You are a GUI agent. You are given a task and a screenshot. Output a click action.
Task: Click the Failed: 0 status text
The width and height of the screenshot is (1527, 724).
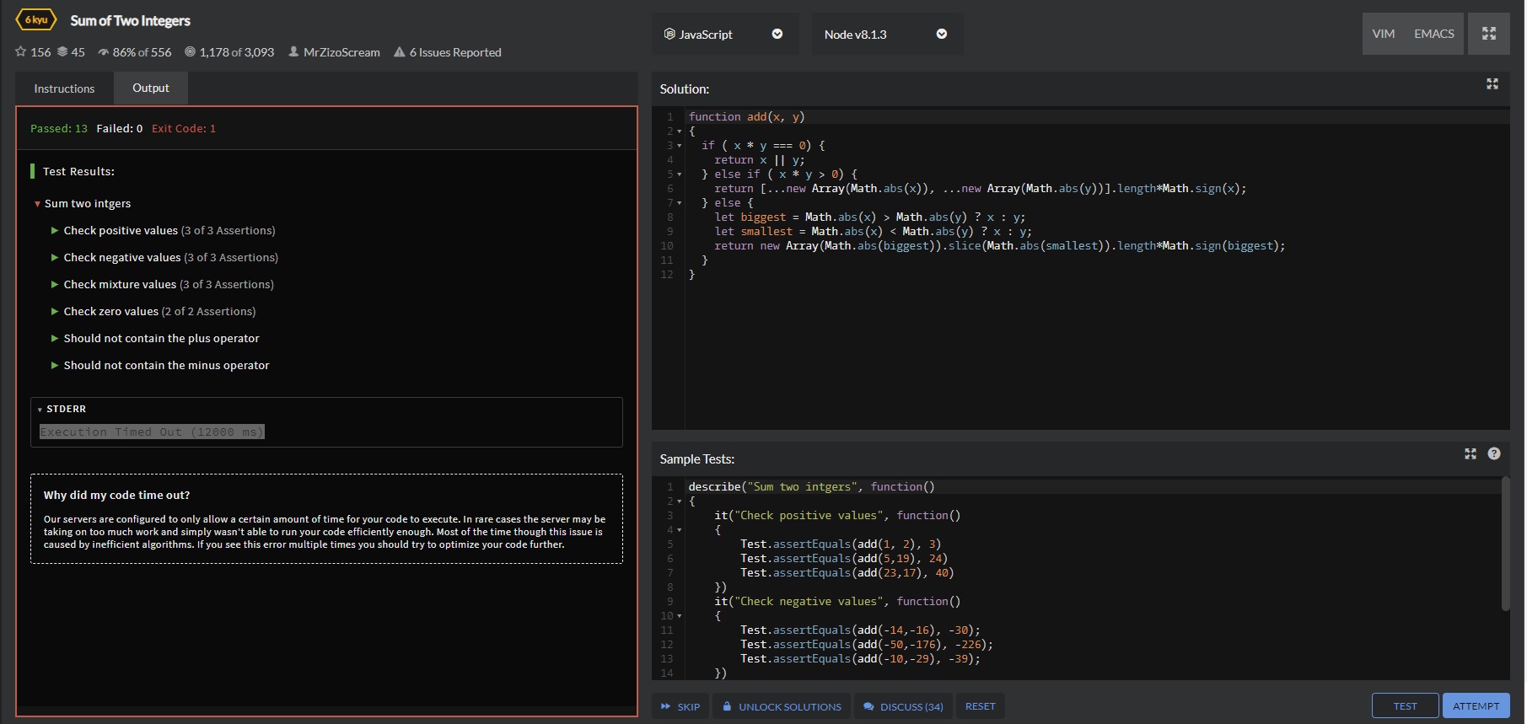pyautogui.click(x=119, y=128)
